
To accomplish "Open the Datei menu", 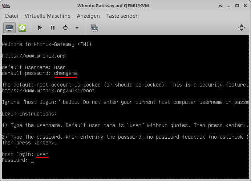I will point(12,16).
